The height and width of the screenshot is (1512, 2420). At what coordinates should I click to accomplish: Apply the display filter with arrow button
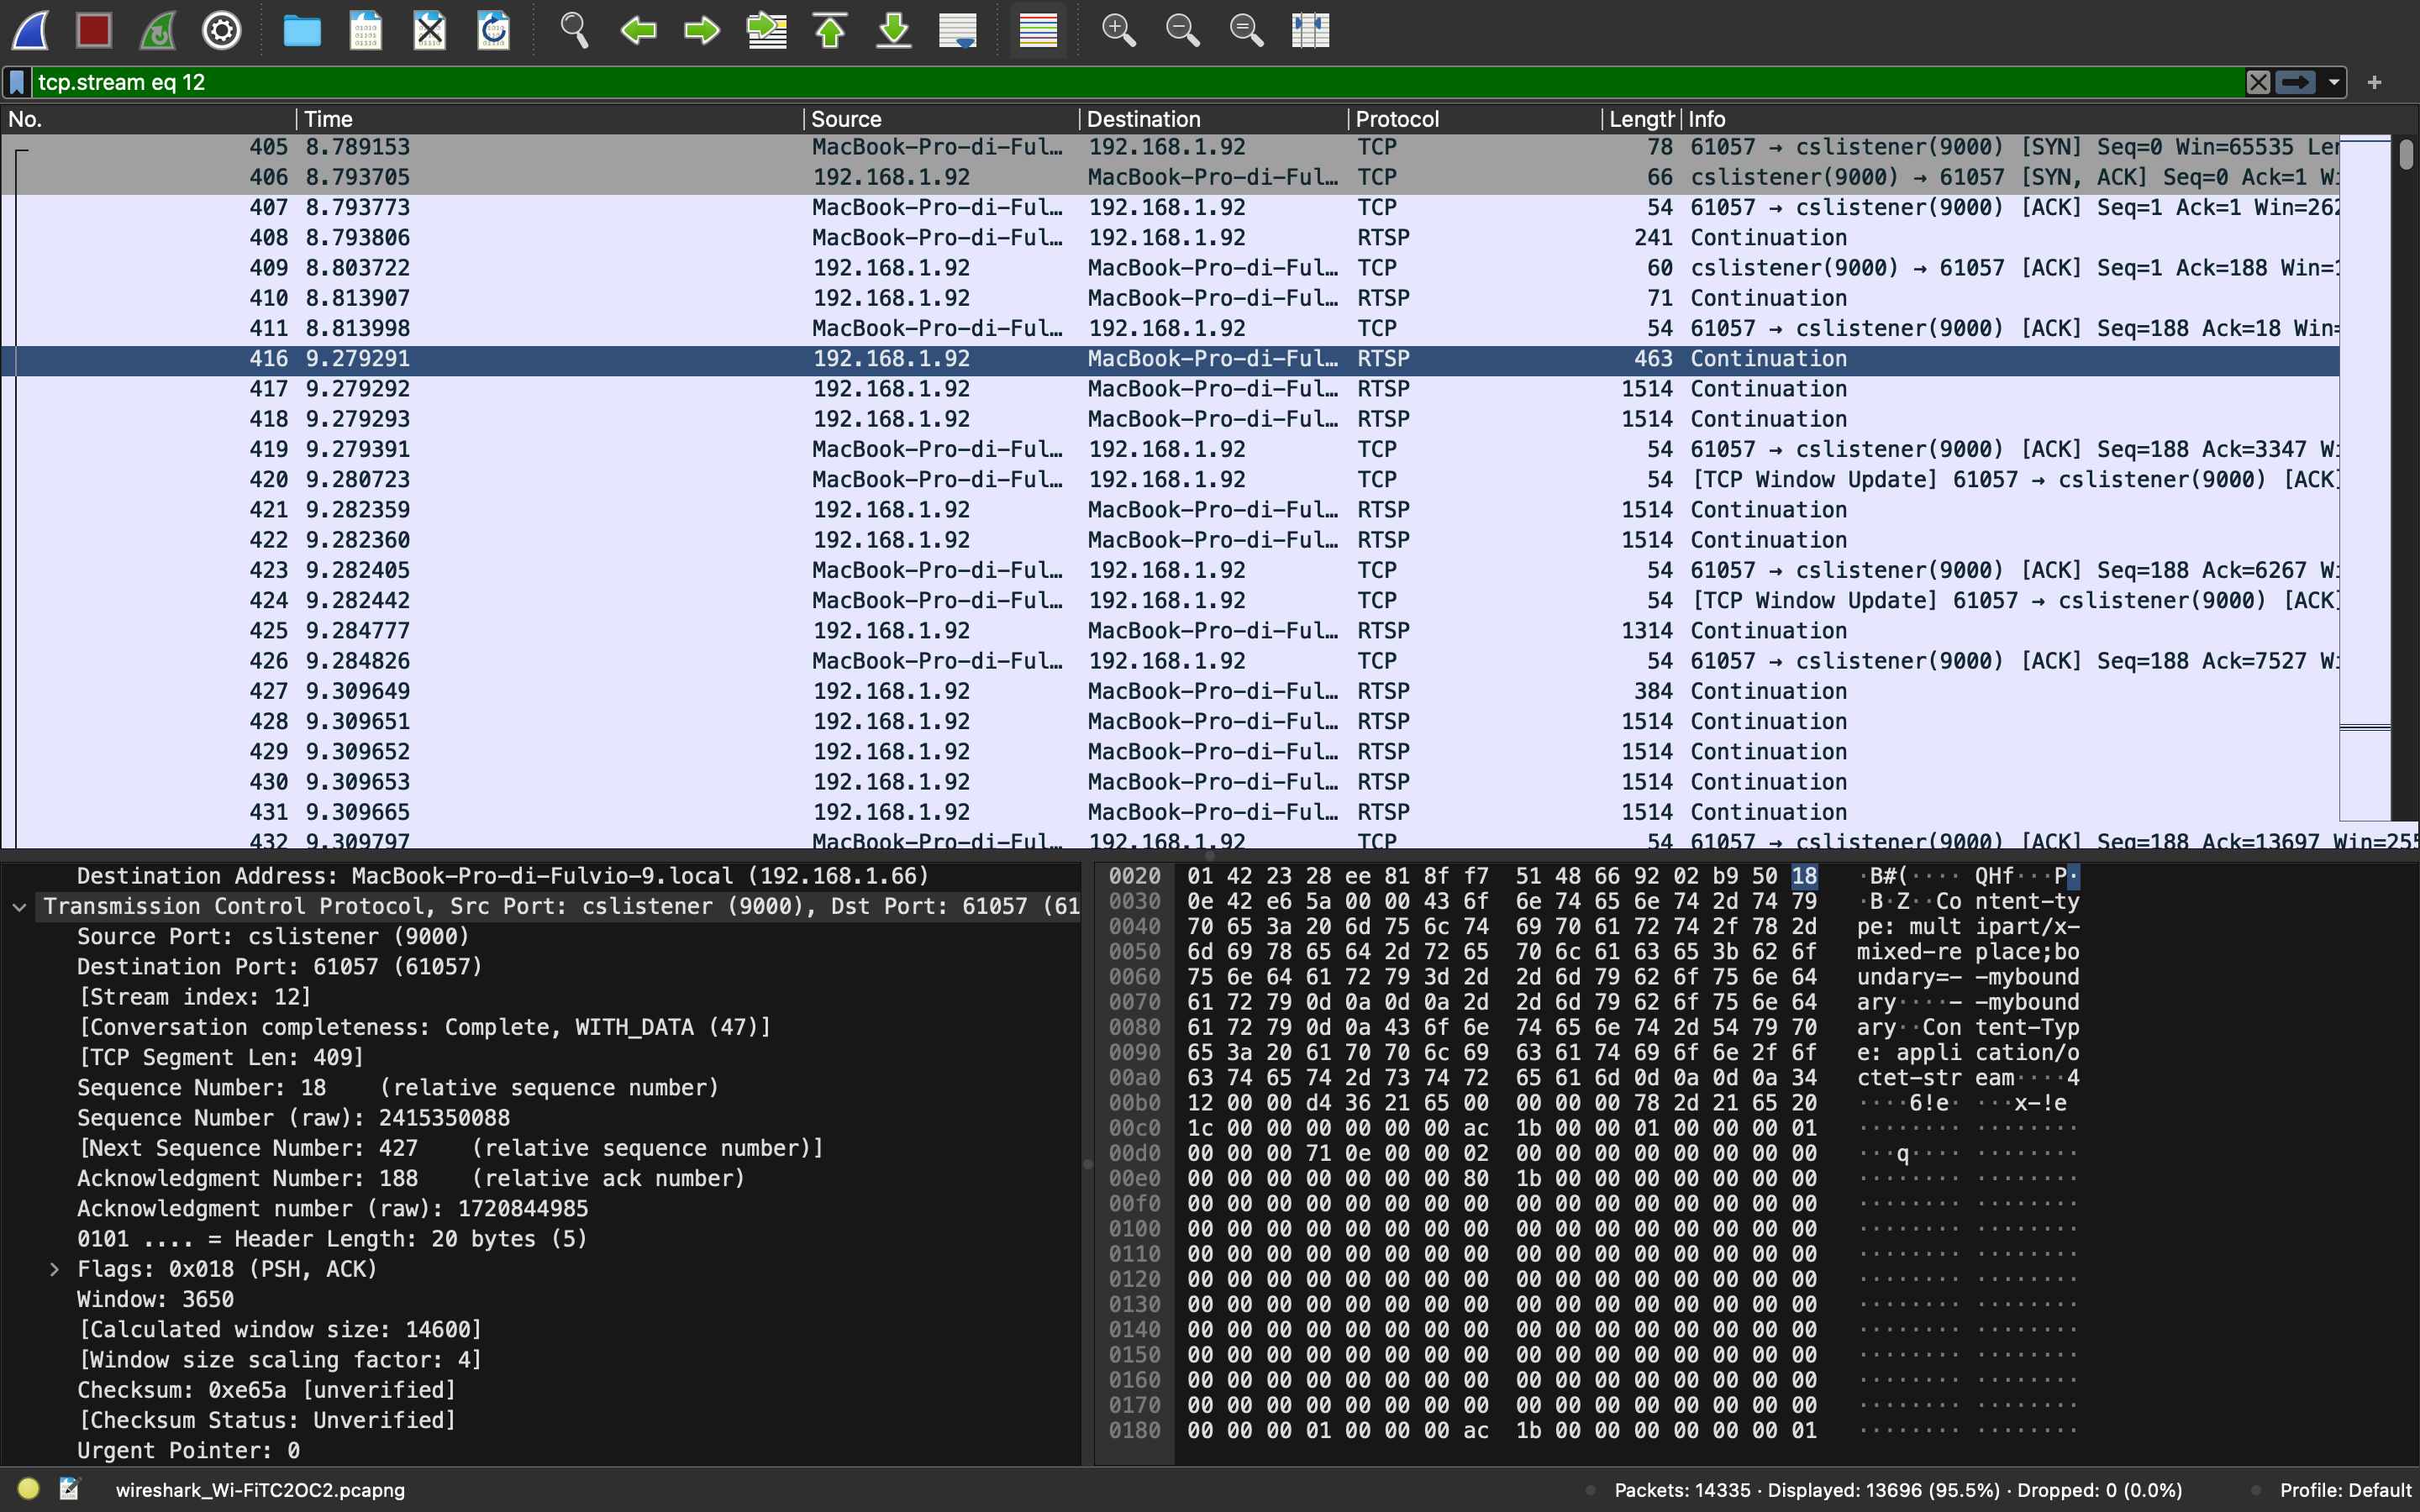click(x=2297, y=82)
